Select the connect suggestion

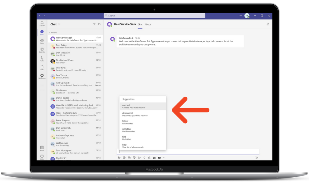click(x=143, y=106)
